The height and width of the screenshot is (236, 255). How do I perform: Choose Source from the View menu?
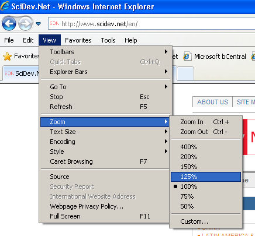point(105,177)
